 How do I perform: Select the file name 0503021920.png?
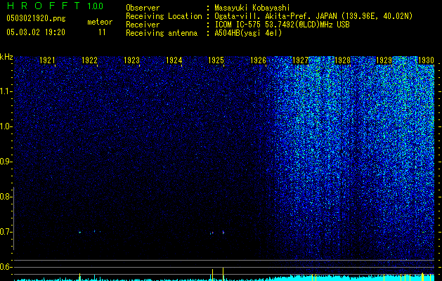click(x=36, y=18)
